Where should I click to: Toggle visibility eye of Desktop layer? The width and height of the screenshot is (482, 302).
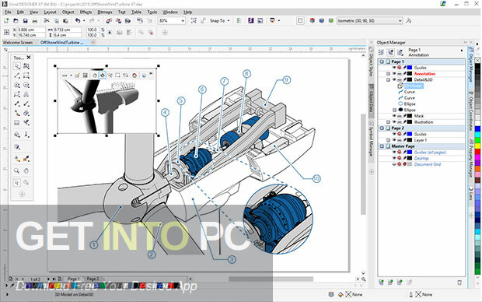tap(394, 158)
